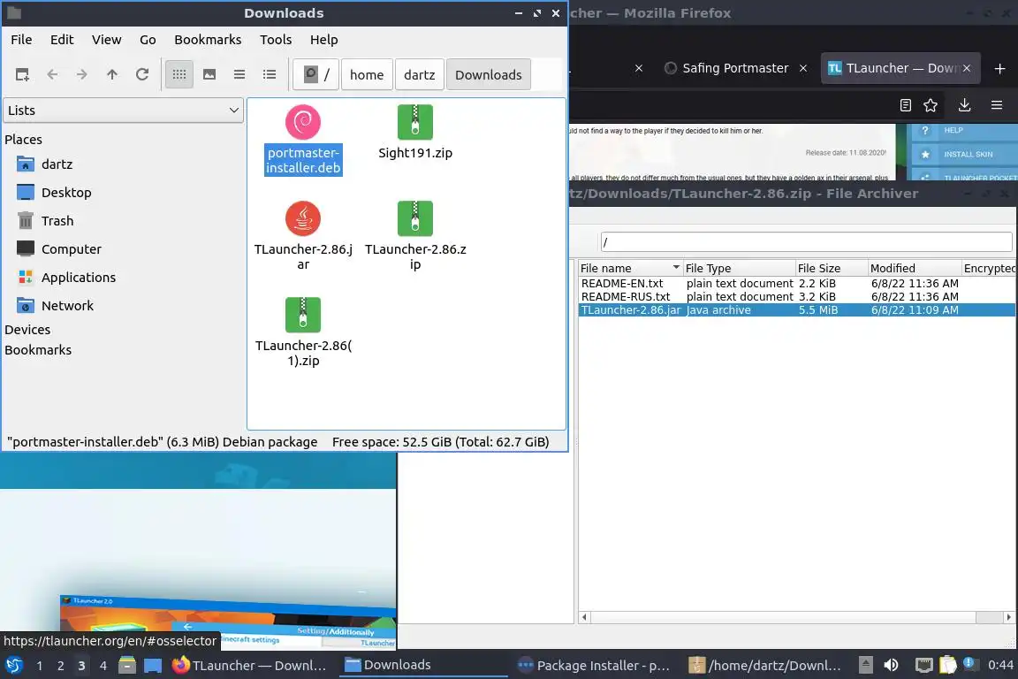Screen dimensions: 1018x679
Task: Open the Go menu
Action: (148, 40)
